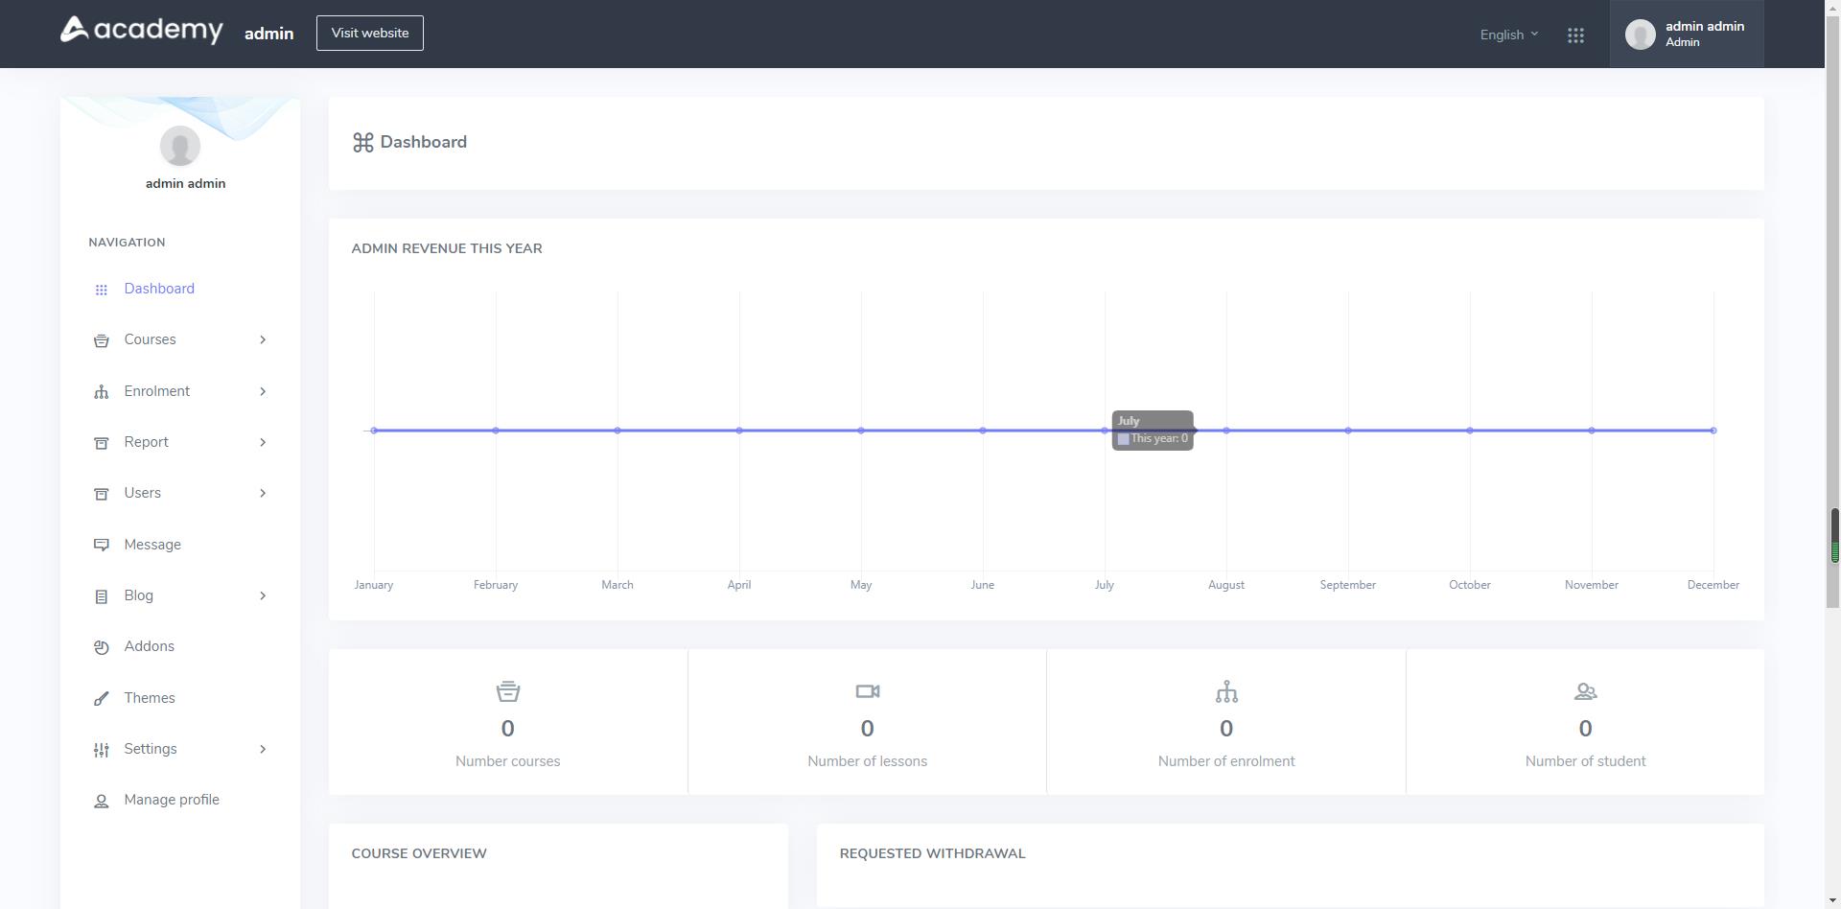The height and width of the screenshot is (909, 1841).
Task: Click the January data point on chart
Action: pyautogui.click(x=374, y=431)
